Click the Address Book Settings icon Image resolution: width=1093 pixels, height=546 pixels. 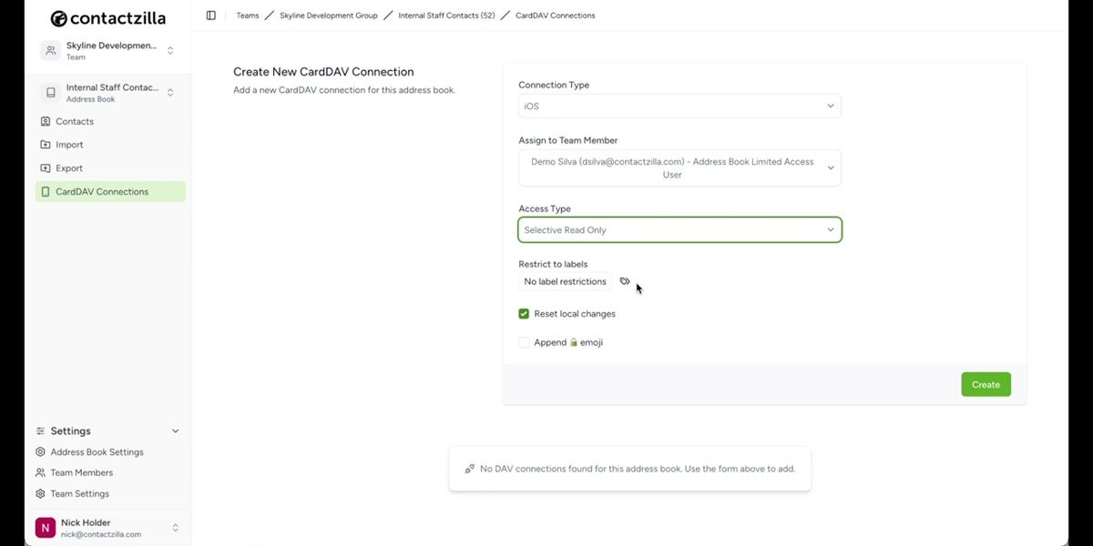40,451
